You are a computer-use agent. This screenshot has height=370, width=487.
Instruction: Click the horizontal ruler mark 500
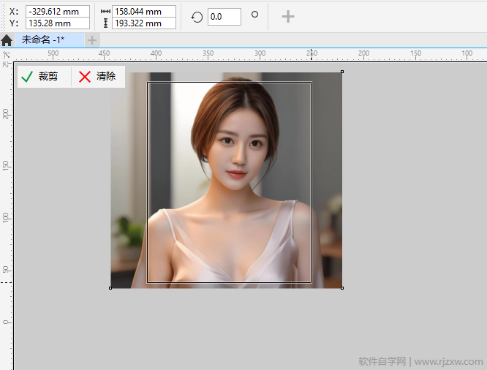point(53,53)
